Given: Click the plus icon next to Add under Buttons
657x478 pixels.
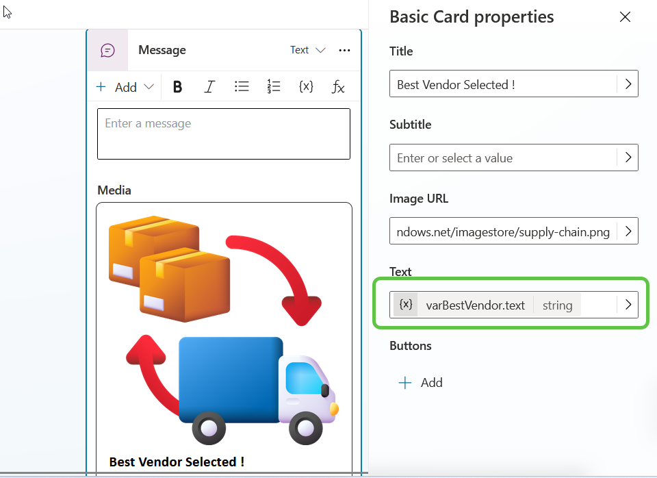Looking at the screenshot, I should (x=405, y=383).
